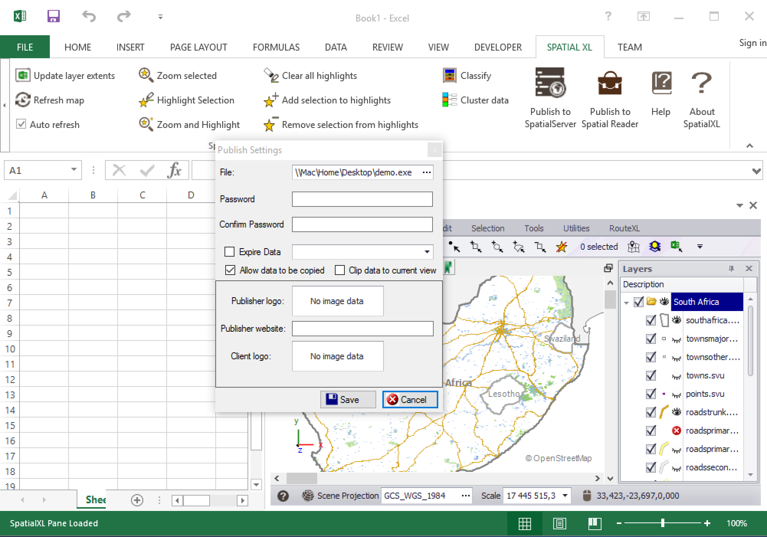
Task: Toggle Allow data to be copied checkbox
Action: click(x=231, y=270)
